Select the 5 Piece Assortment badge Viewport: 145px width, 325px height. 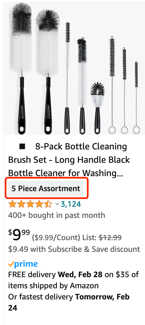(46, 188)
